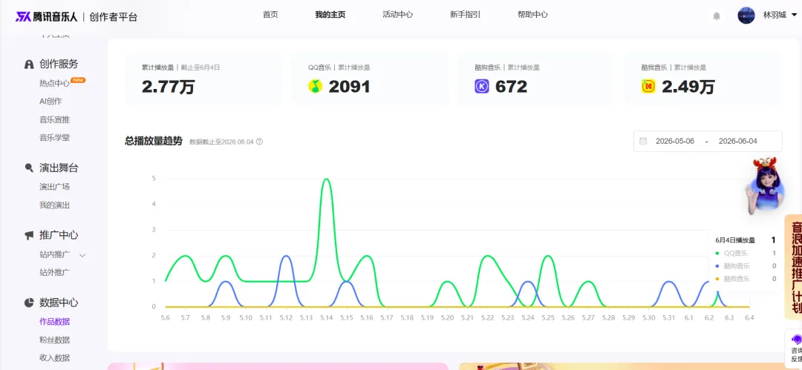Select 收入数据 in sidebar
802x370 pixels.
[55, 357]
